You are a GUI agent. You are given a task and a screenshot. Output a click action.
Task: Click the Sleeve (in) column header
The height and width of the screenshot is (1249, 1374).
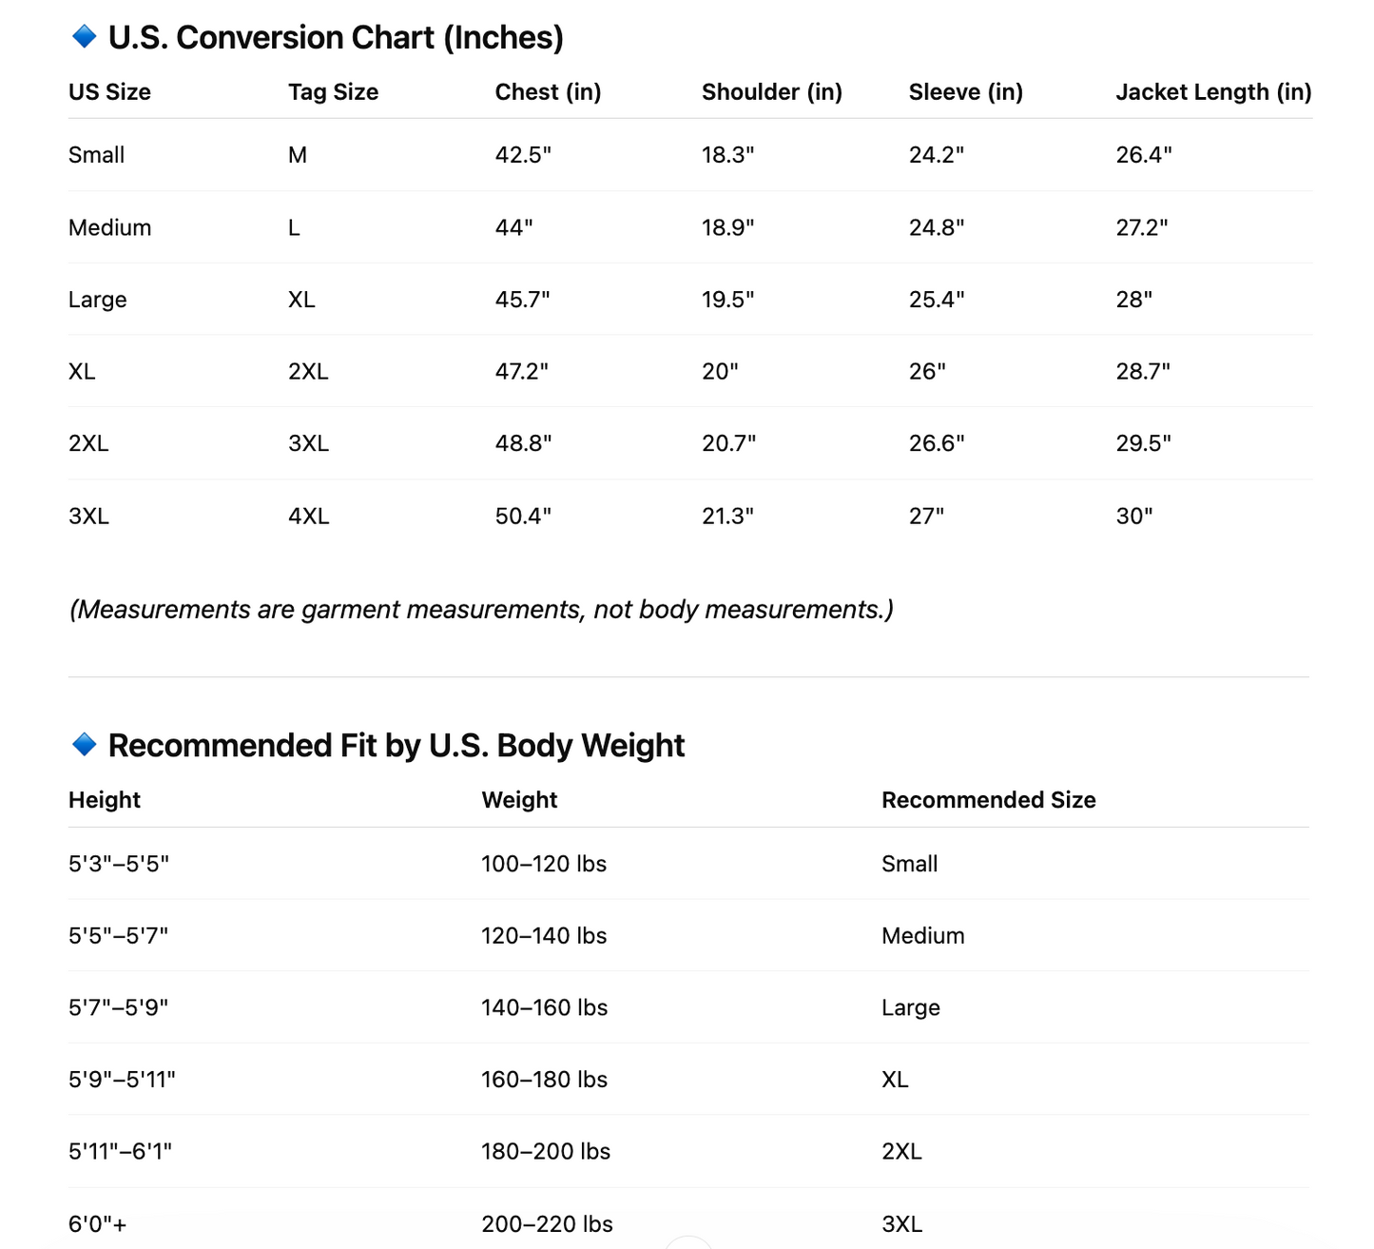[965, 92]
